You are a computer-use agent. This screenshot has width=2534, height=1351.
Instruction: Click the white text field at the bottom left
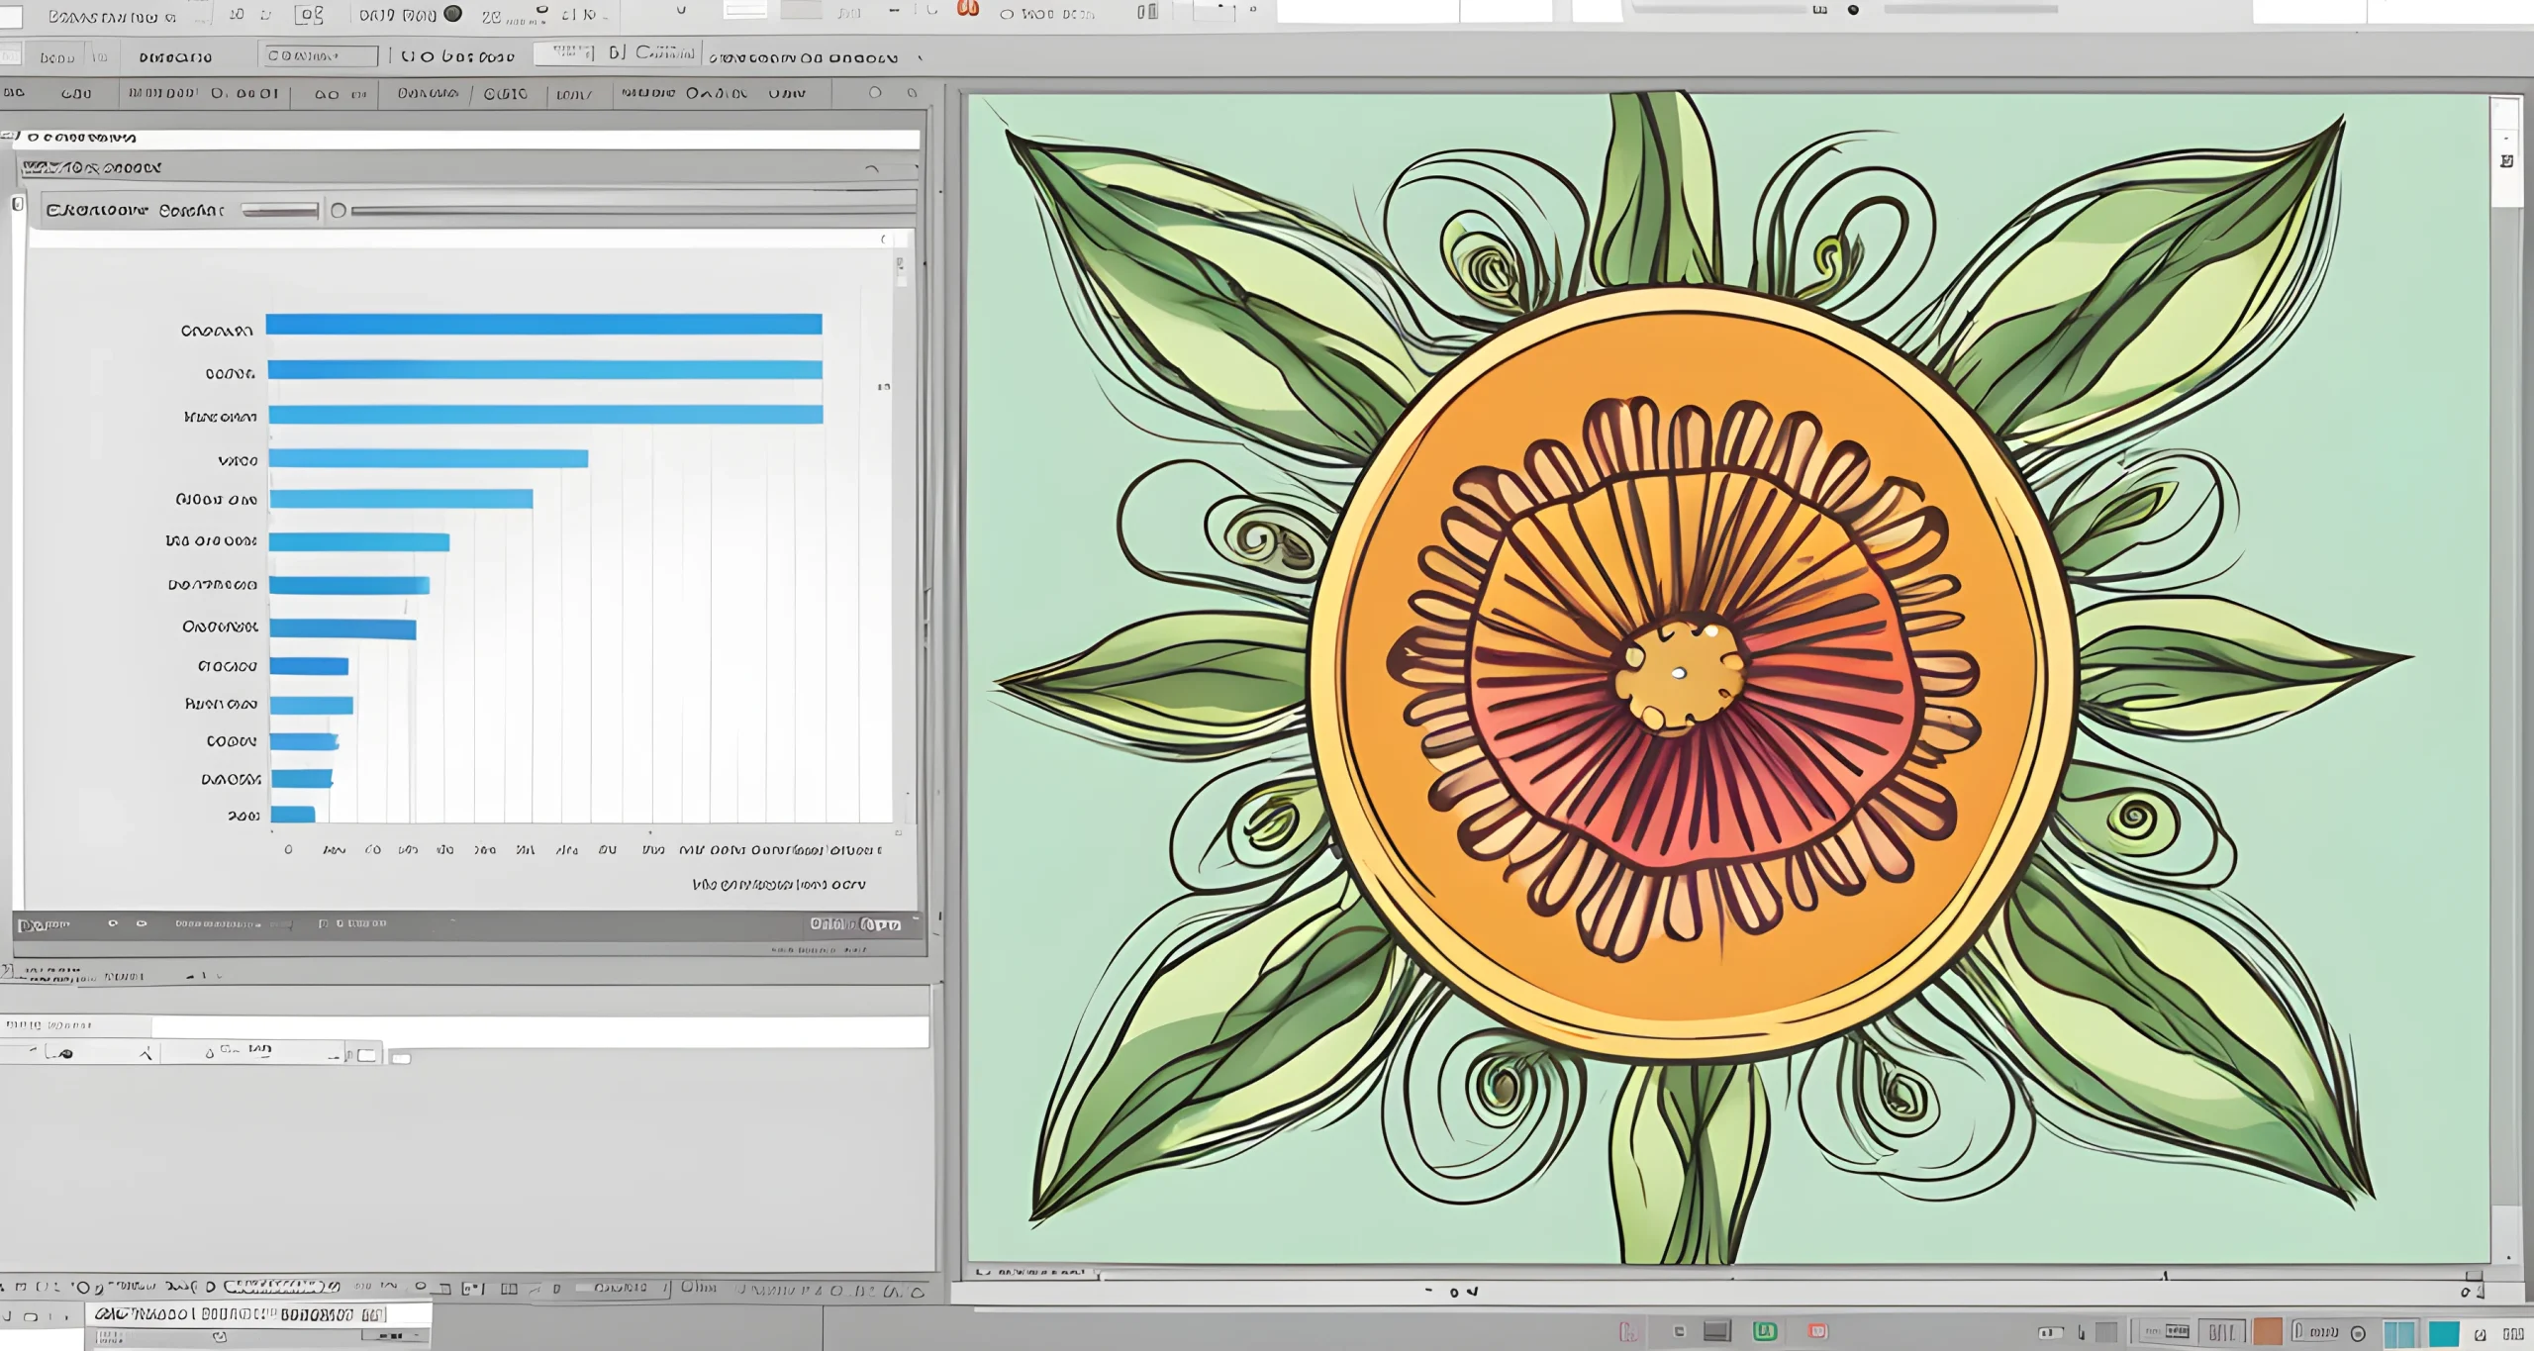[259, 1314]
